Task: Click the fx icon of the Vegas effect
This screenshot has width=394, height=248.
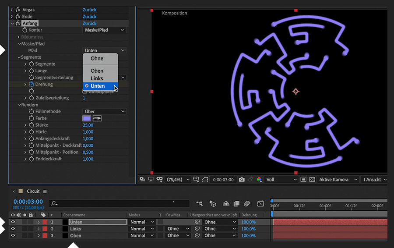Action: (x=18, y=10)
